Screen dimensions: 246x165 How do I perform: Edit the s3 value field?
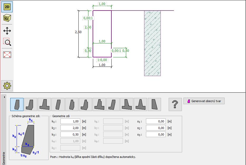pos(156,134)
